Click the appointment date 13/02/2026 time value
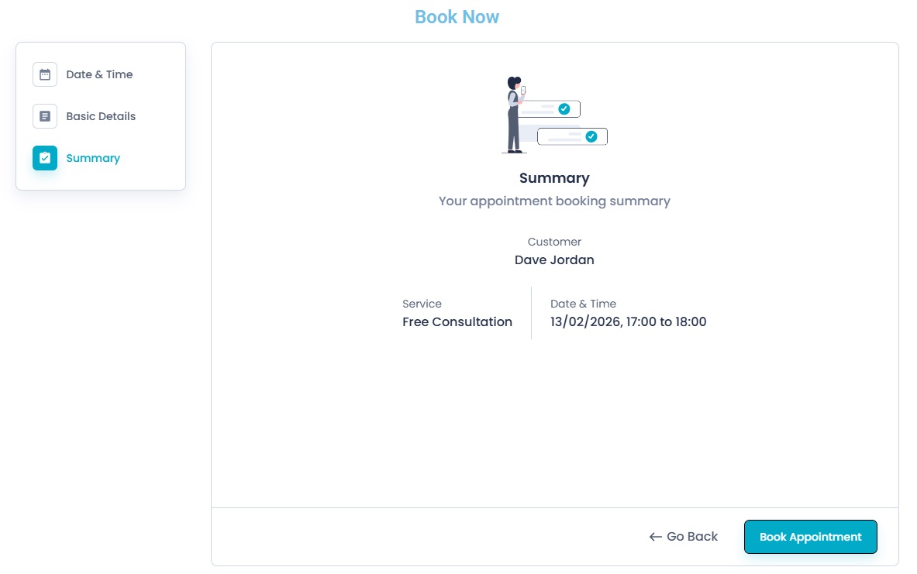Image resolution: width=917 pixels, height=574 pixels. coord(629,322)
